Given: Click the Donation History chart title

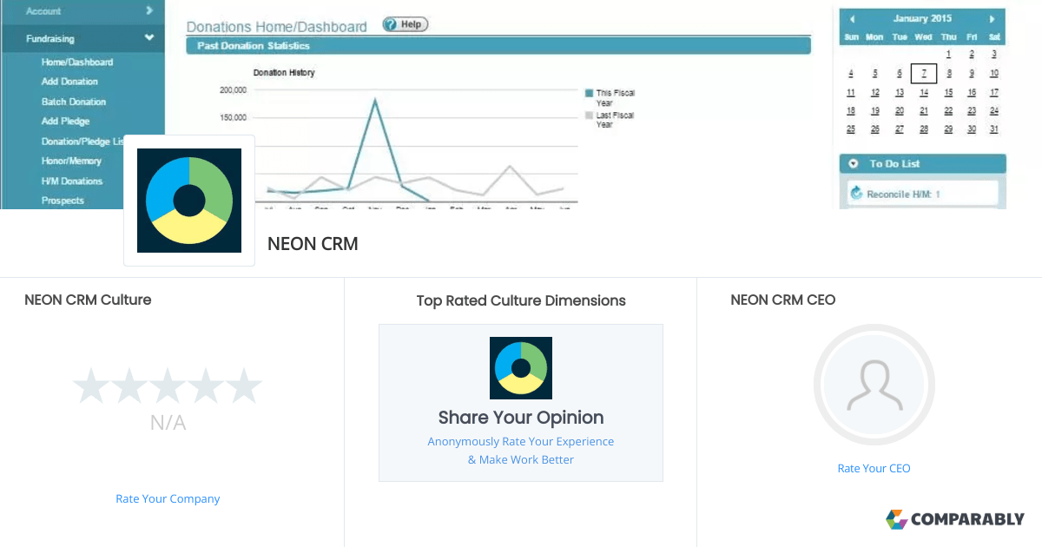Looking at the screenshot, I should [284, 73].
